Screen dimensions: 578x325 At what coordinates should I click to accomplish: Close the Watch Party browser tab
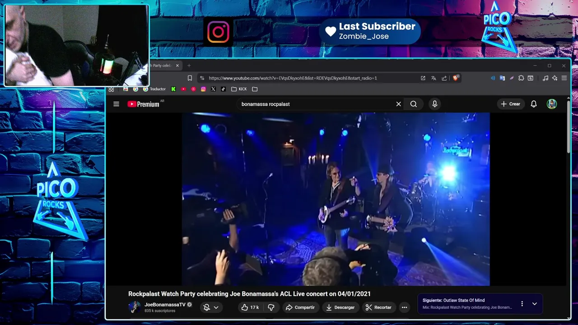(x=177, y=65)
